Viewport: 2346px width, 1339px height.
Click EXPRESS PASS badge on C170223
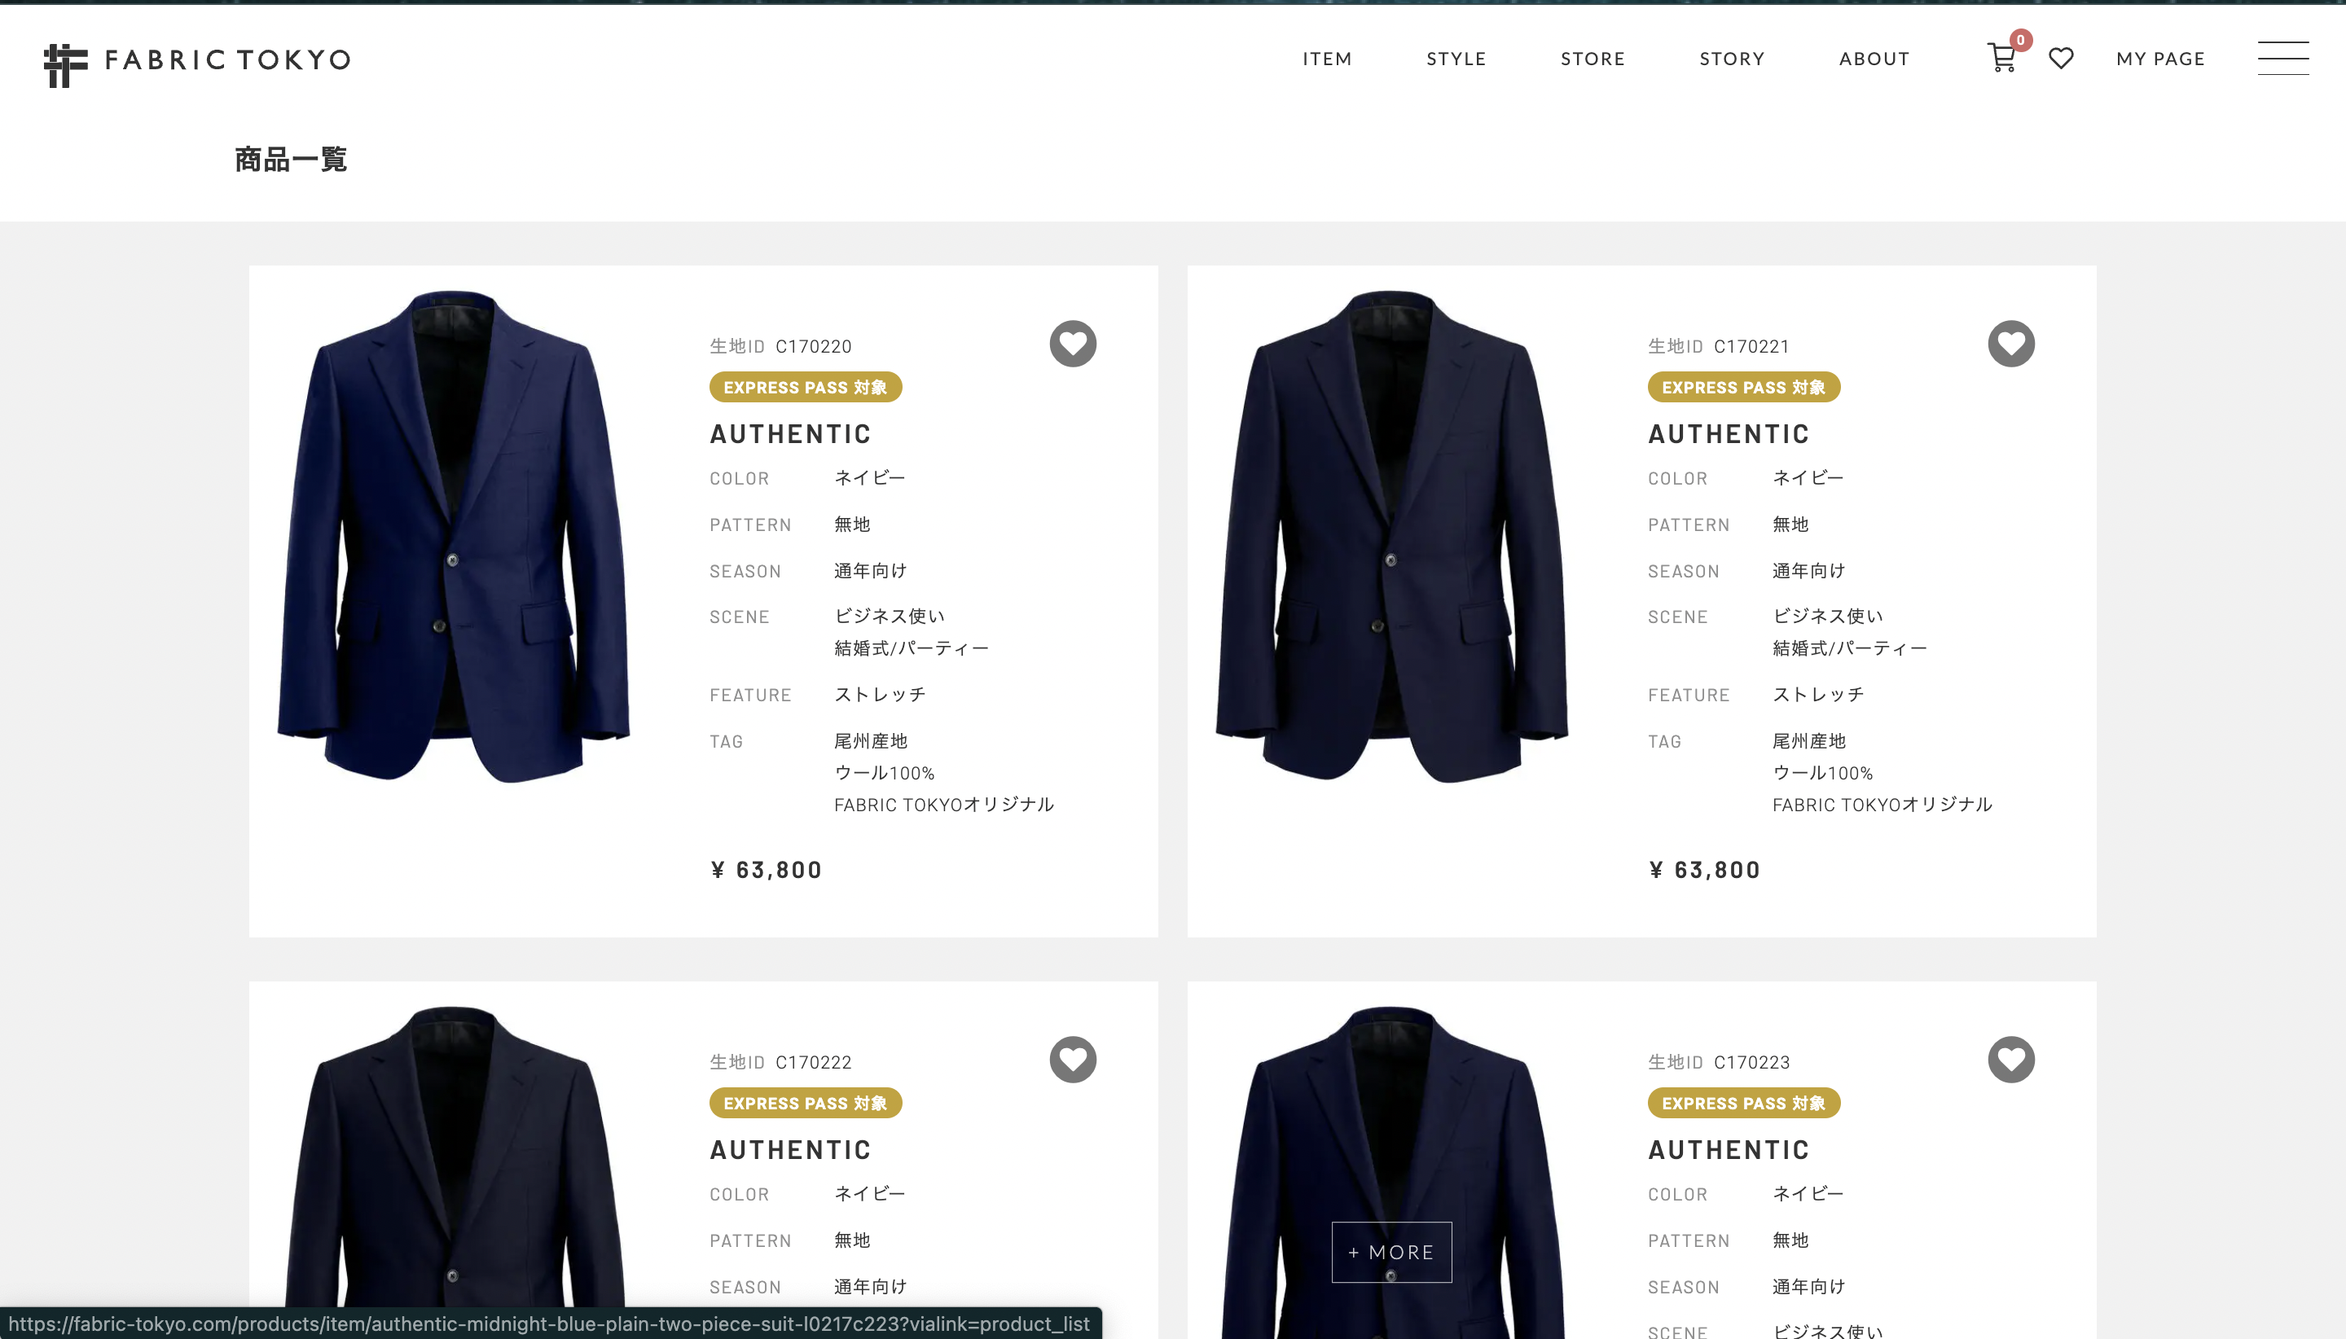1744,1103
